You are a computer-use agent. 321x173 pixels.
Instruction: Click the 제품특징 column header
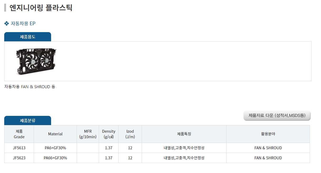coord(184,134)
